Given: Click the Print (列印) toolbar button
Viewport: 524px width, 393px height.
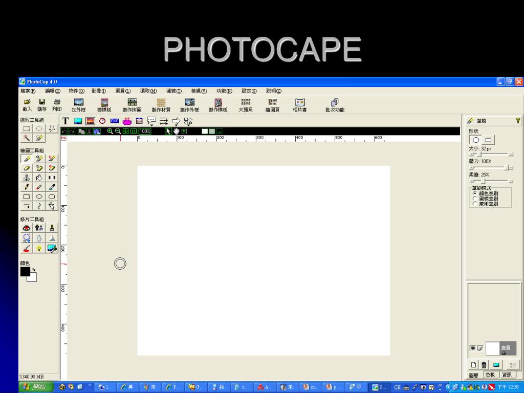Looking at the screenshot, I should tap(57, 105).
